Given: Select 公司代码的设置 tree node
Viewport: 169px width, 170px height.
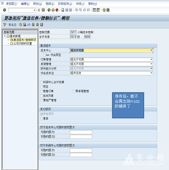Looking at the screenshot, I should pyautogui.click(x=22, y=44).
